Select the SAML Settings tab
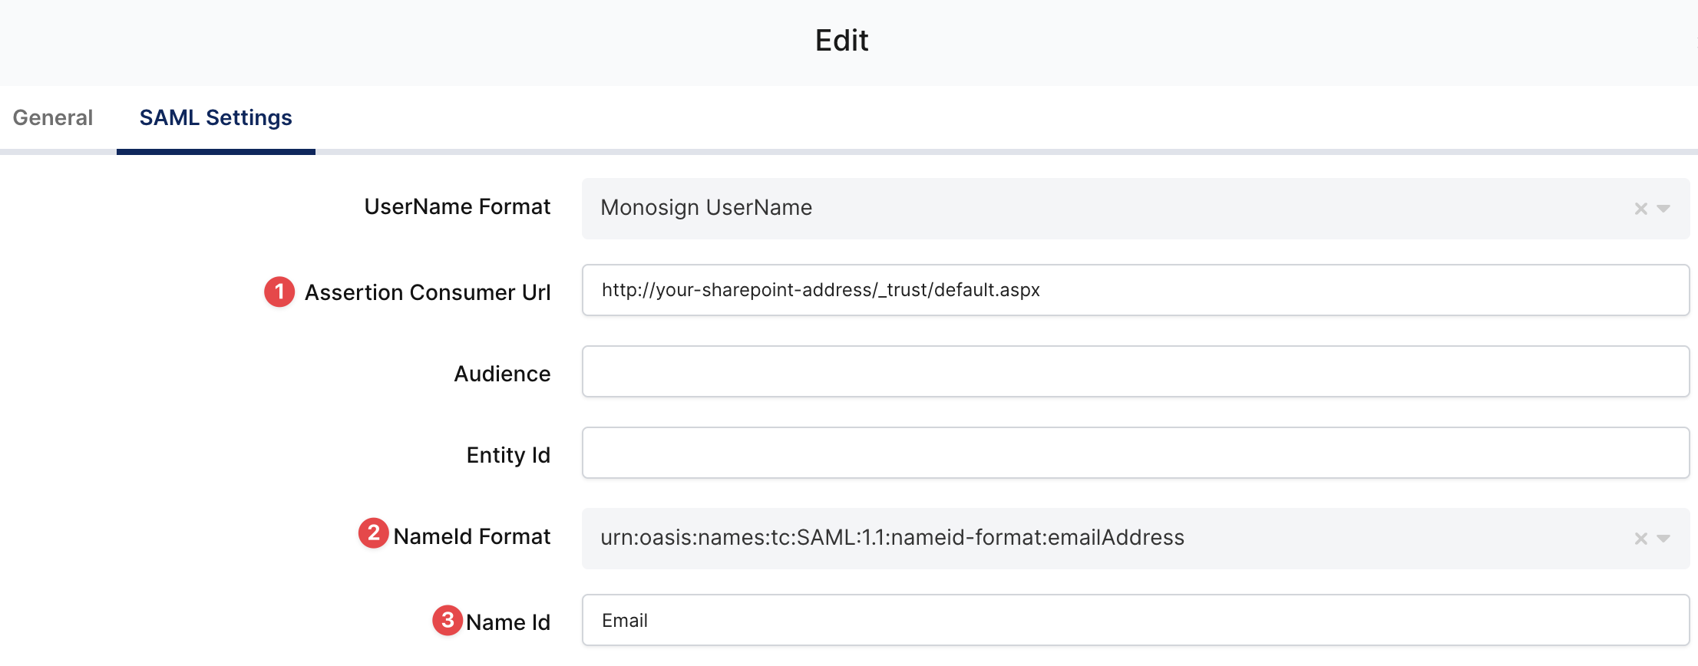The image size is (1698, 666). 216,117
